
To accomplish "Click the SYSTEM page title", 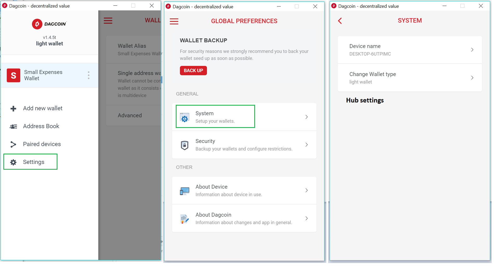I will [x=410, y=20].
